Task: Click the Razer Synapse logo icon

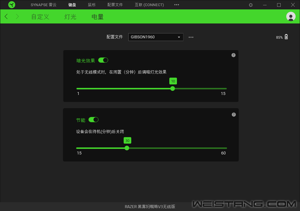Action: coord(12,5)
